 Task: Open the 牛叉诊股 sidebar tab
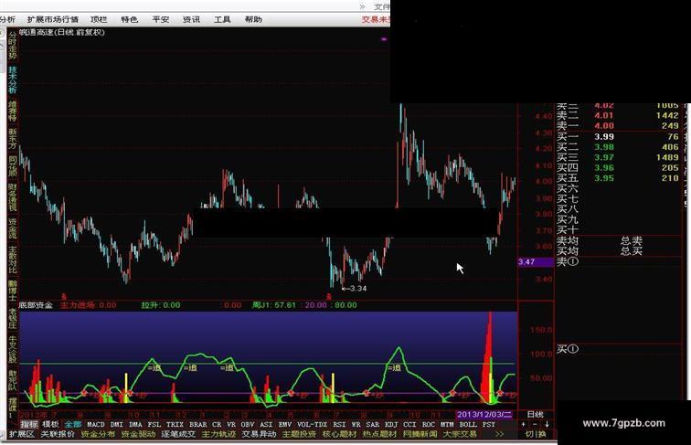point(13,349)
